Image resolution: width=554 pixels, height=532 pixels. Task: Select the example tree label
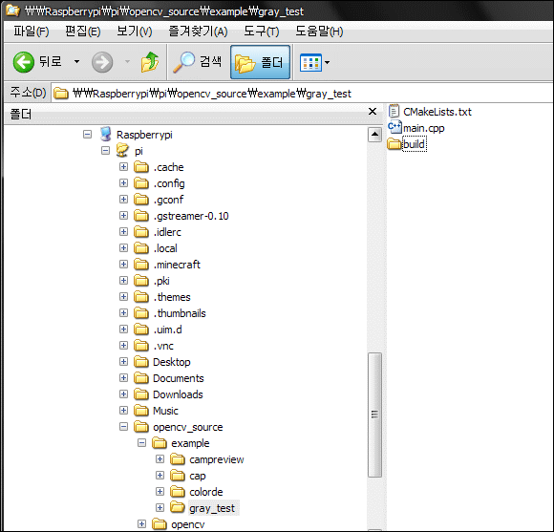click(x=190, y=443)
